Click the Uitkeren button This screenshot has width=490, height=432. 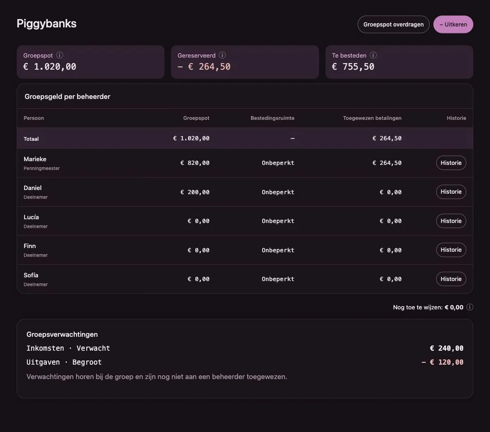coord(453,24)
